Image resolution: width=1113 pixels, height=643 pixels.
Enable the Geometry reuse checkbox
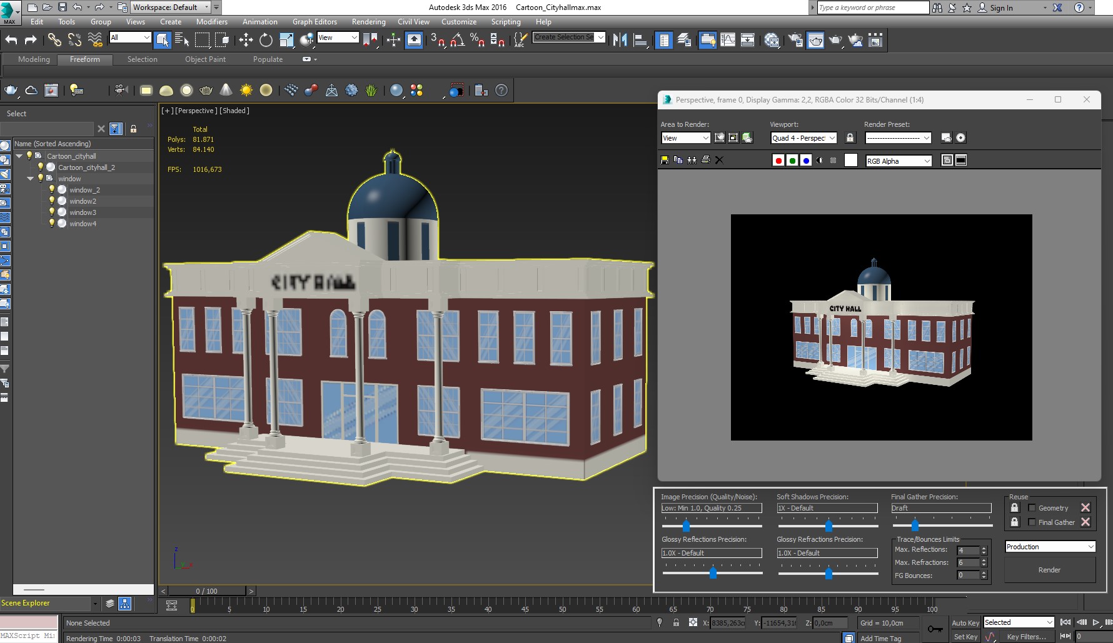(x=1032, y=508)
